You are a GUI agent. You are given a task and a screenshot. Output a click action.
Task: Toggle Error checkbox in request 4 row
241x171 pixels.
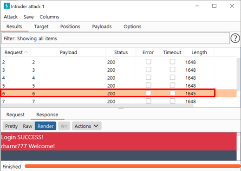click(x=149, y=77)
